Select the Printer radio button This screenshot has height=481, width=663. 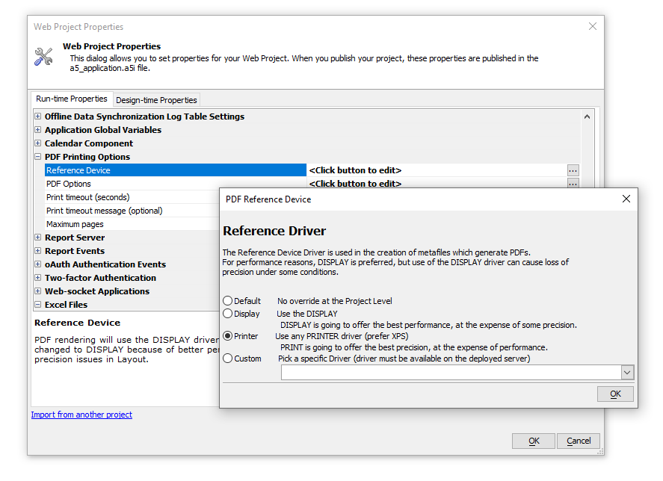pyautogui.click(x=227, y=336)
